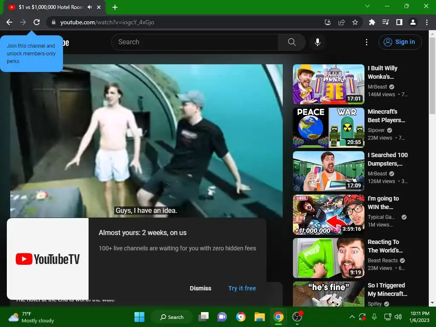Viewport: 436px width, 327px height.
Task: Close the $1 vs $1,000,000 Hotel Room tab
Action: tap(99, 7)
